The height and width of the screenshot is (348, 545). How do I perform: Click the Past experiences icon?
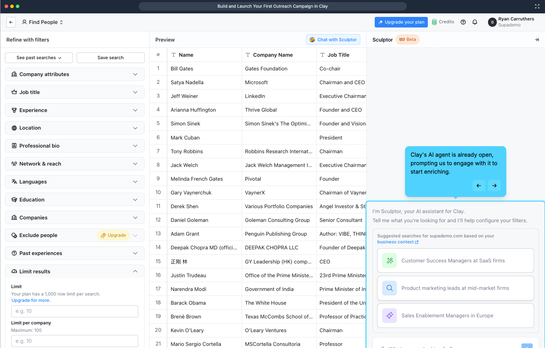[14, 253]
